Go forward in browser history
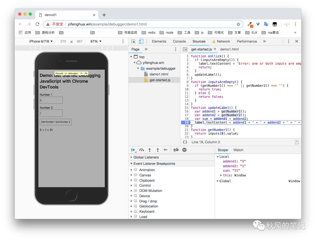 tap(29, 24)
